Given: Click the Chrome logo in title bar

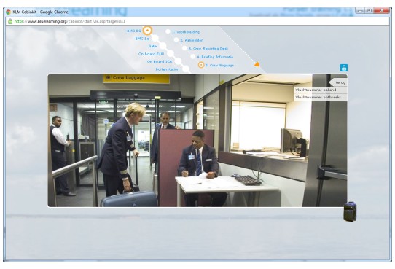Looking at the screenshot, I should tap(8, 12).
